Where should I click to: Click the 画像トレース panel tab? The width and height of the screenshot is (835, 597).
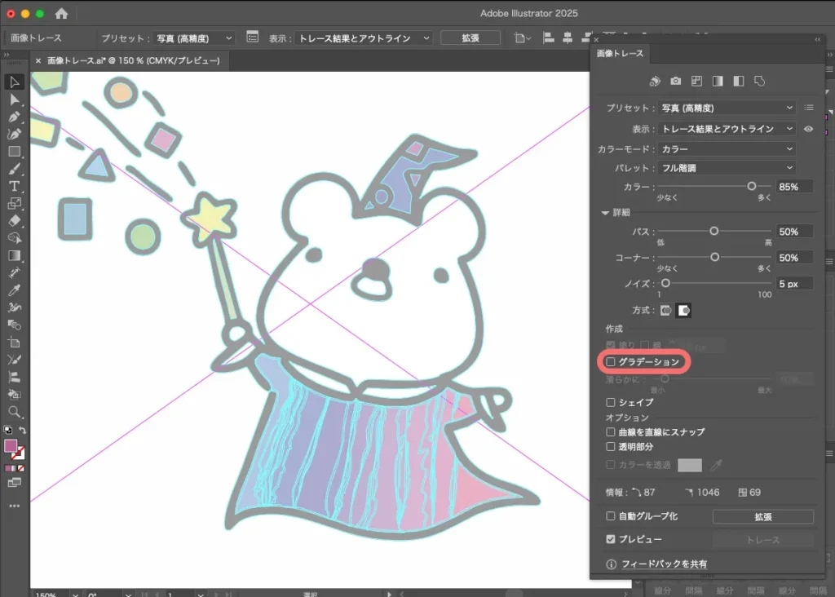tap(620, 54)
